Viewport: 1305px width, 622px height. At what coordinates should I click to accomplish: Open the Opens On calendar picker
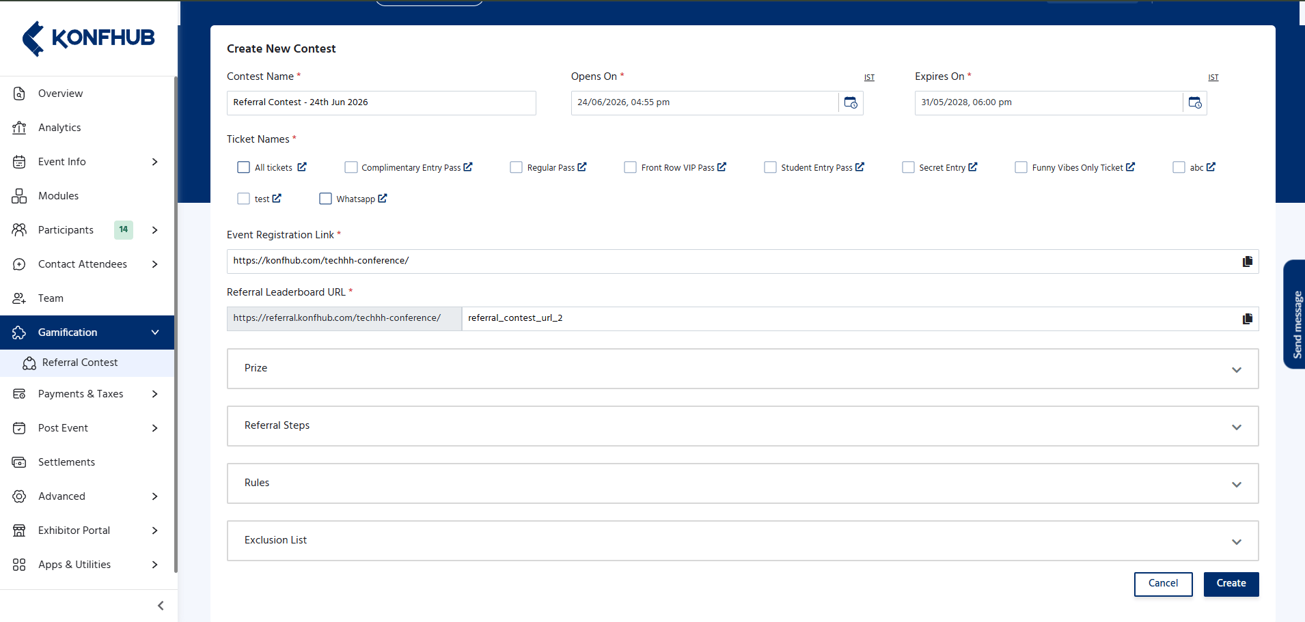[x=851, y=102]
